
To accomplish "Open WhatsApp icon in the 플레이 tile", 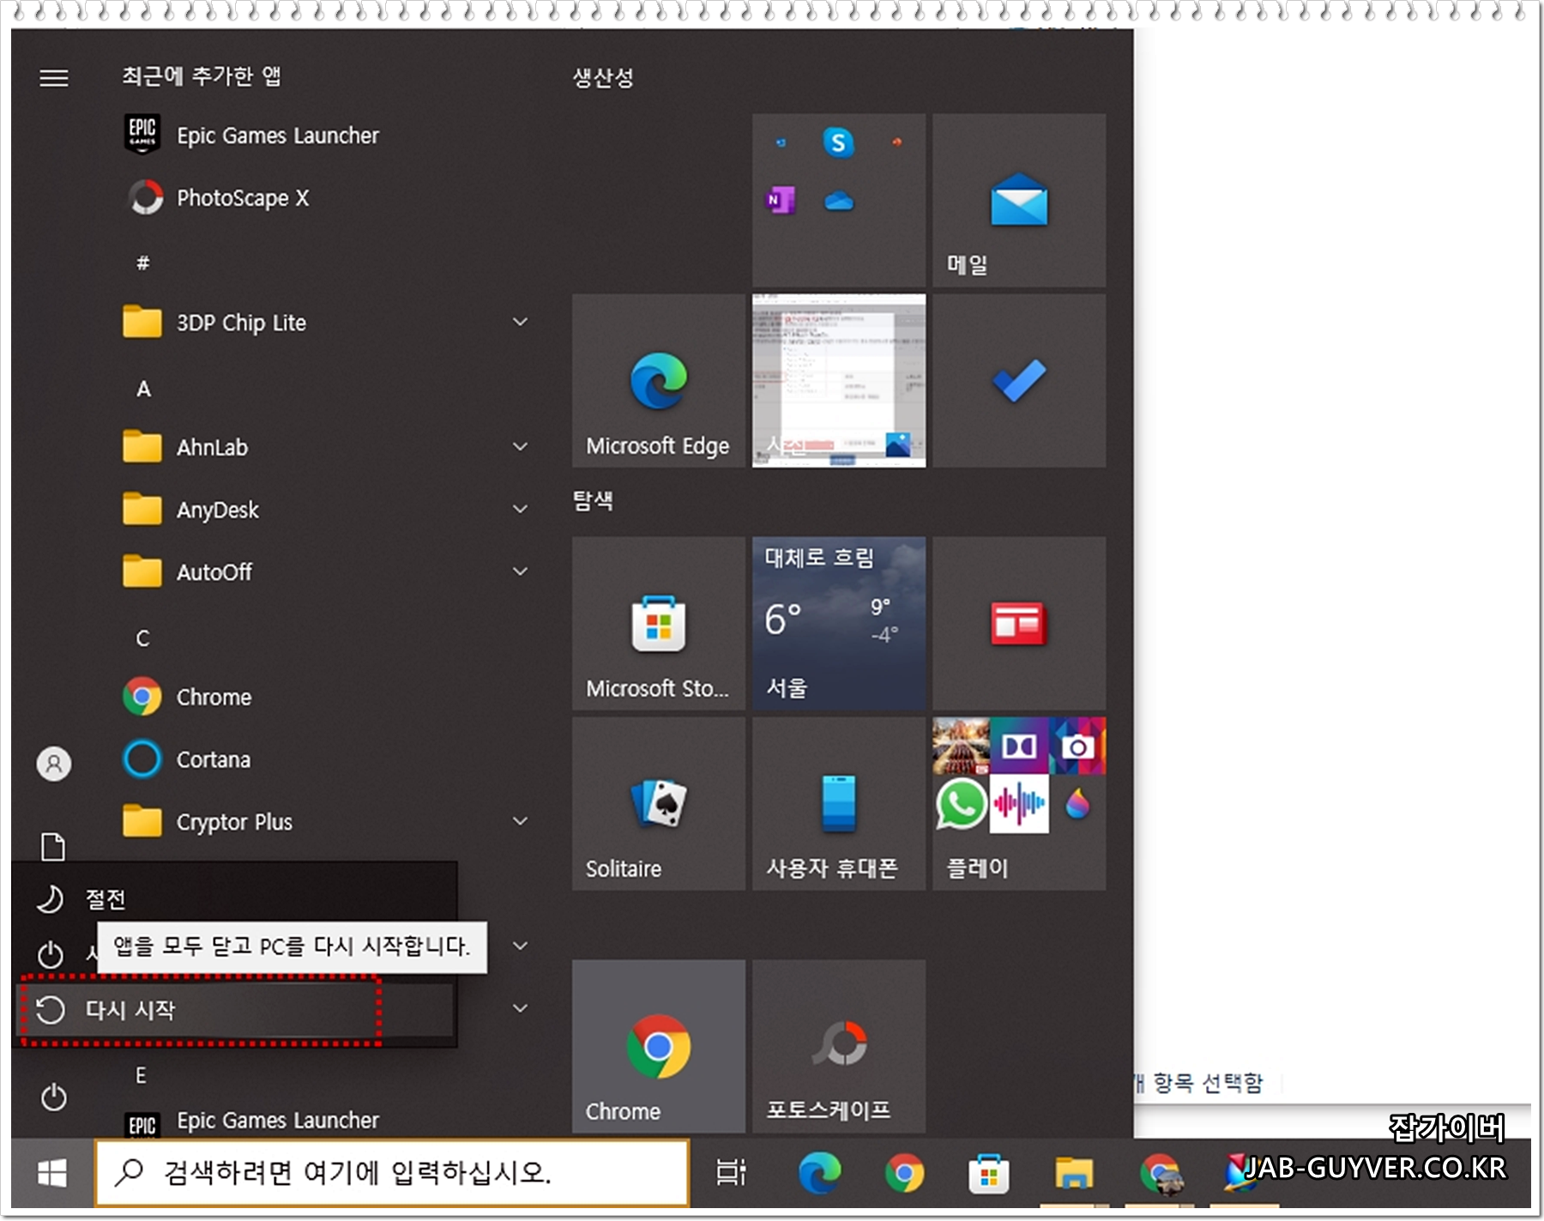I will pos(961,804).
